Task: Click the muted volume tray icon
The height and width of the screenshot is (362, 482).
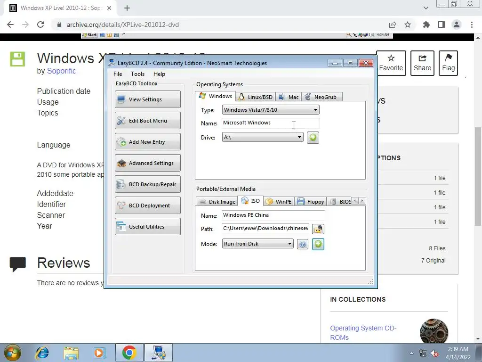Action: [434, 353]
